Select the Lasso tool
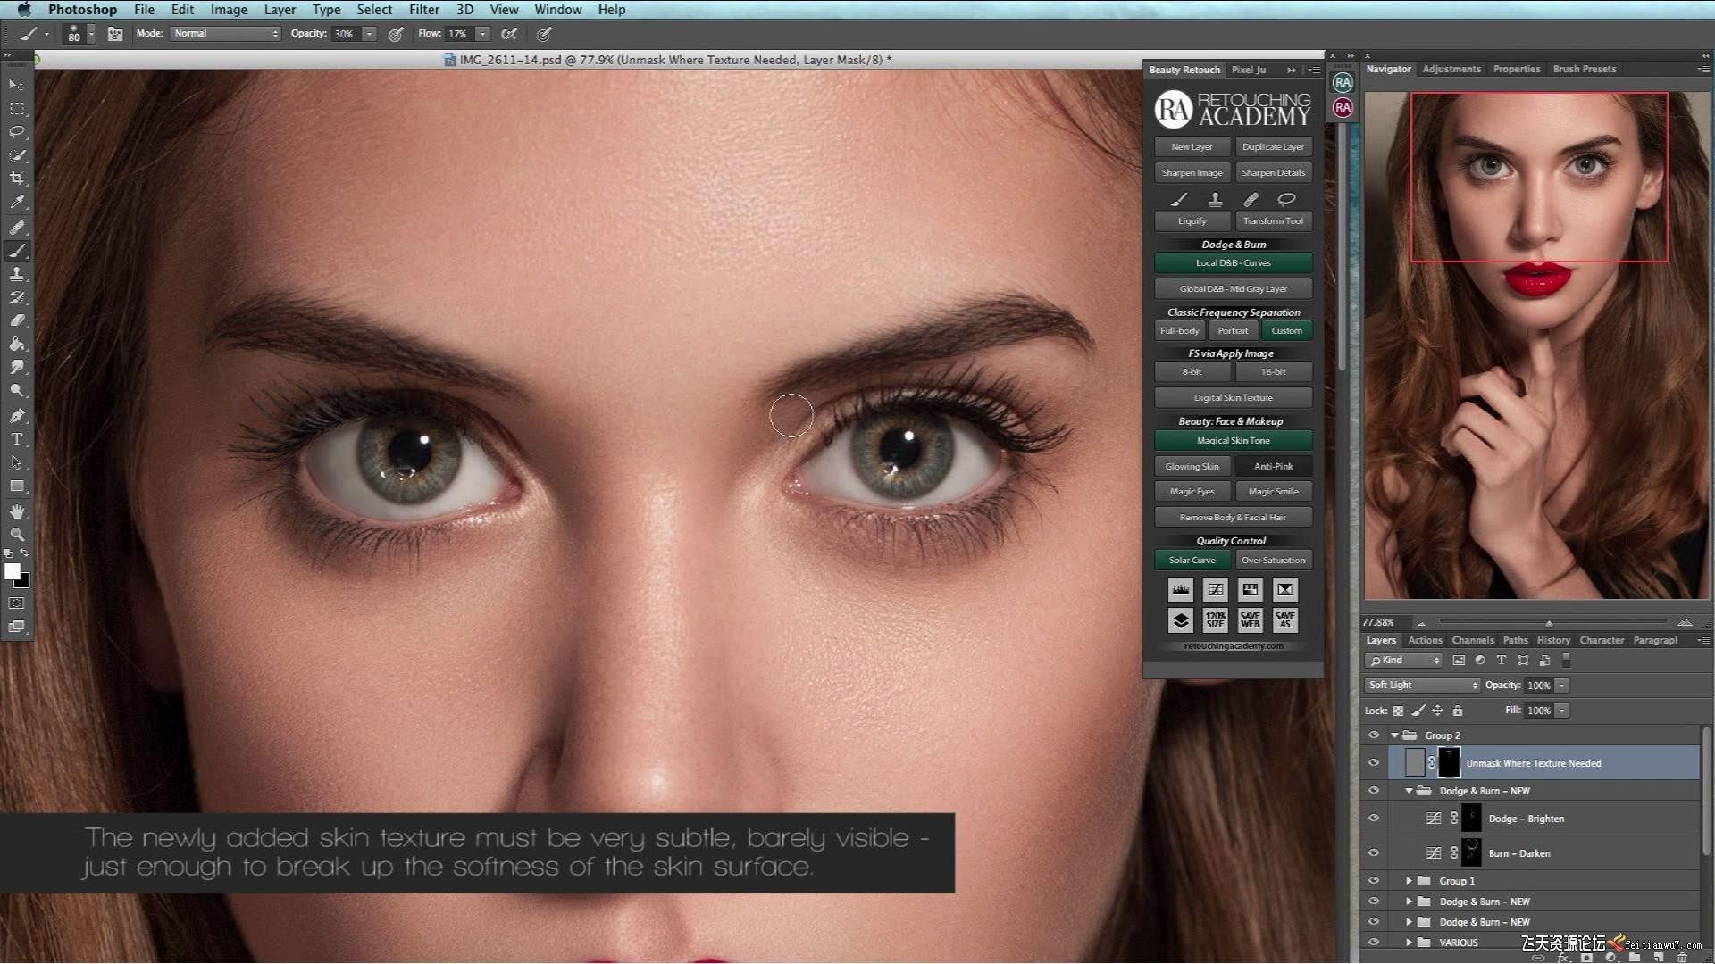The height and width of the screenshot is (964, 1715). (x=17, y=132)
